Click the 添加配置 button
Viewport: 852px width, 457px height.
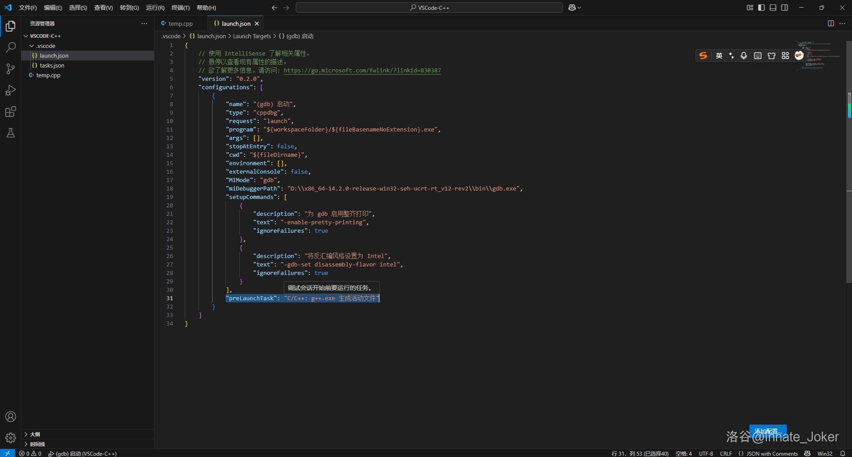point(767,431)
